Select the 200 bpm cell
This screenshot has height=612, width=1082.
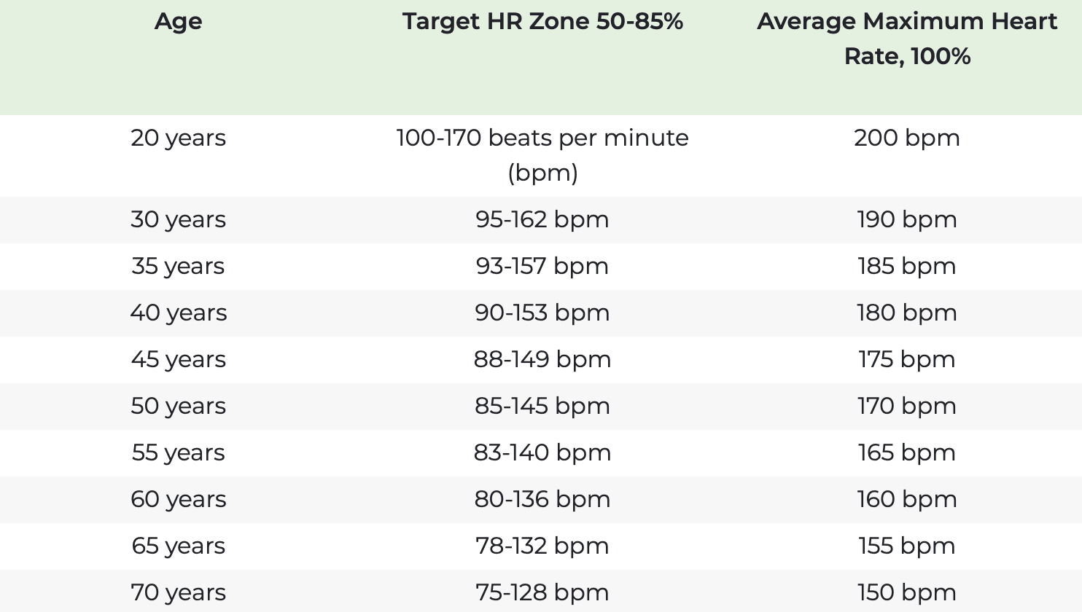907,138
